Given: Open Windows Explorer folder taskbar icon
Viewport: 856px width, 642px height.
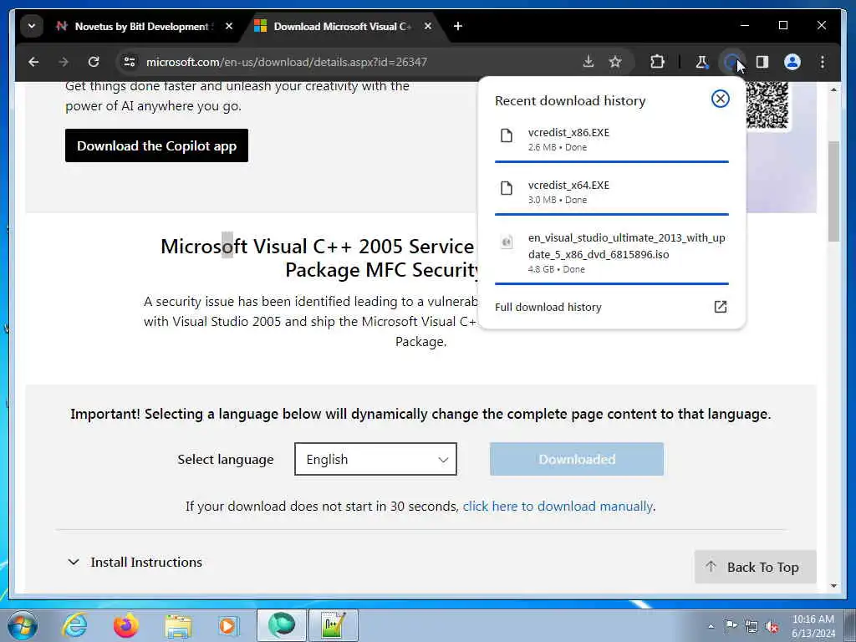Looking at the screenshot, I should (x=178, y=625).
